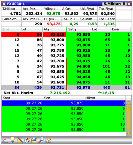The height and width of the screenshot is (145, 133).
Task: Click the left X icon beside FXU030-1
Action: click(4, 4)
